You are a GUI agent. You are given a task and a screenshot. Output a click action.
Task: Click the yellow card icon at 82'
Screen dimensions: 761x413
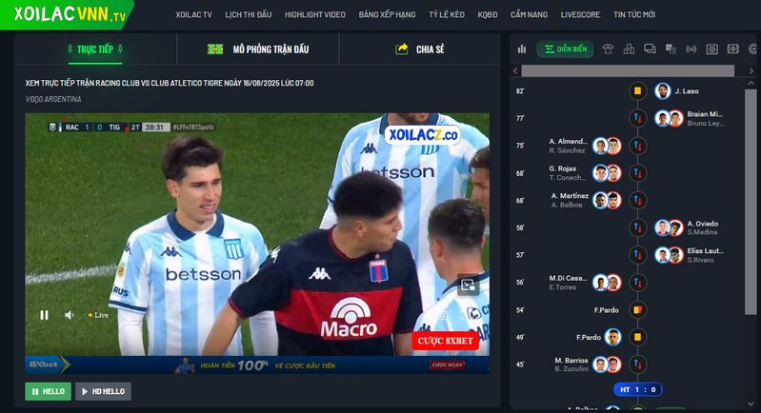[638, 90]
